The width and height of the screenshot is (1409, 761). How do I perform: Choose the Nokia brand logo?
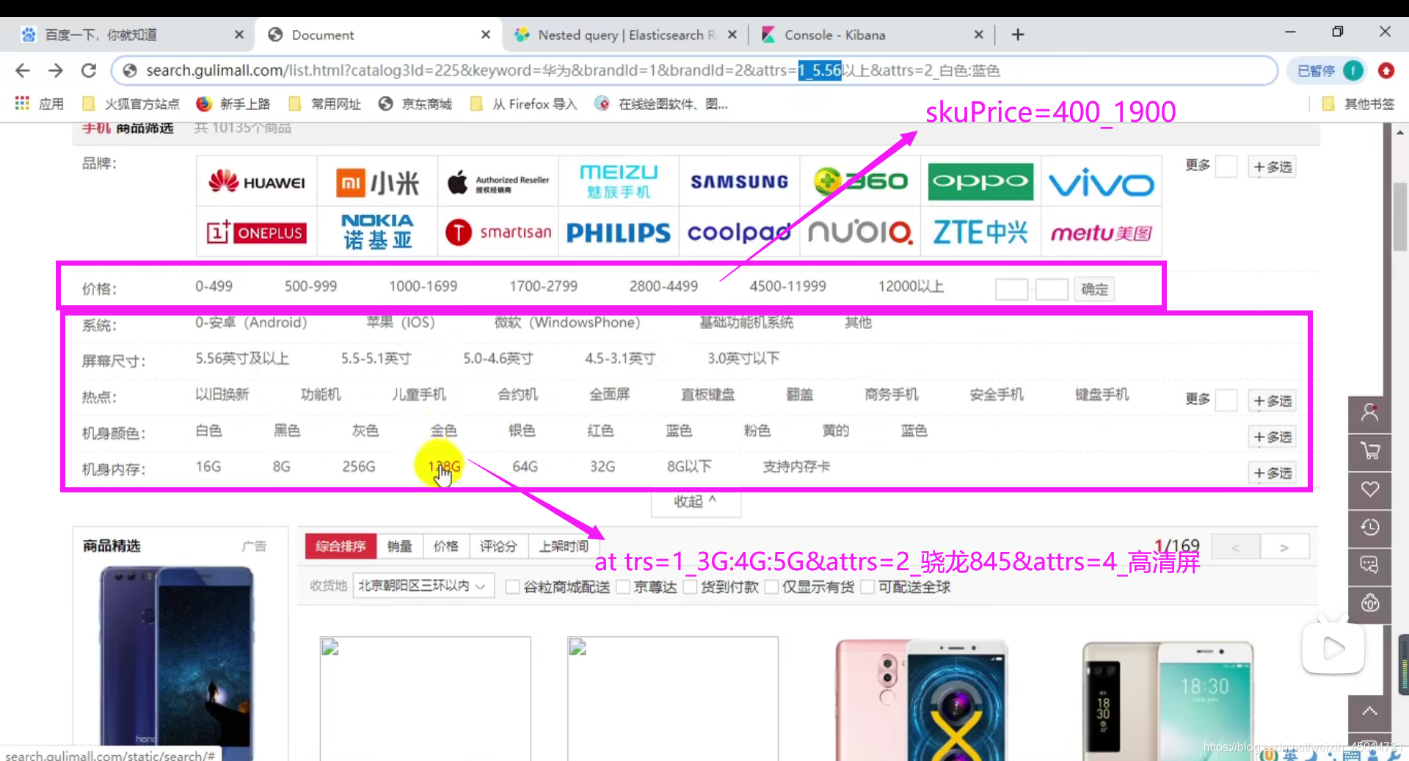click(377, 232)
